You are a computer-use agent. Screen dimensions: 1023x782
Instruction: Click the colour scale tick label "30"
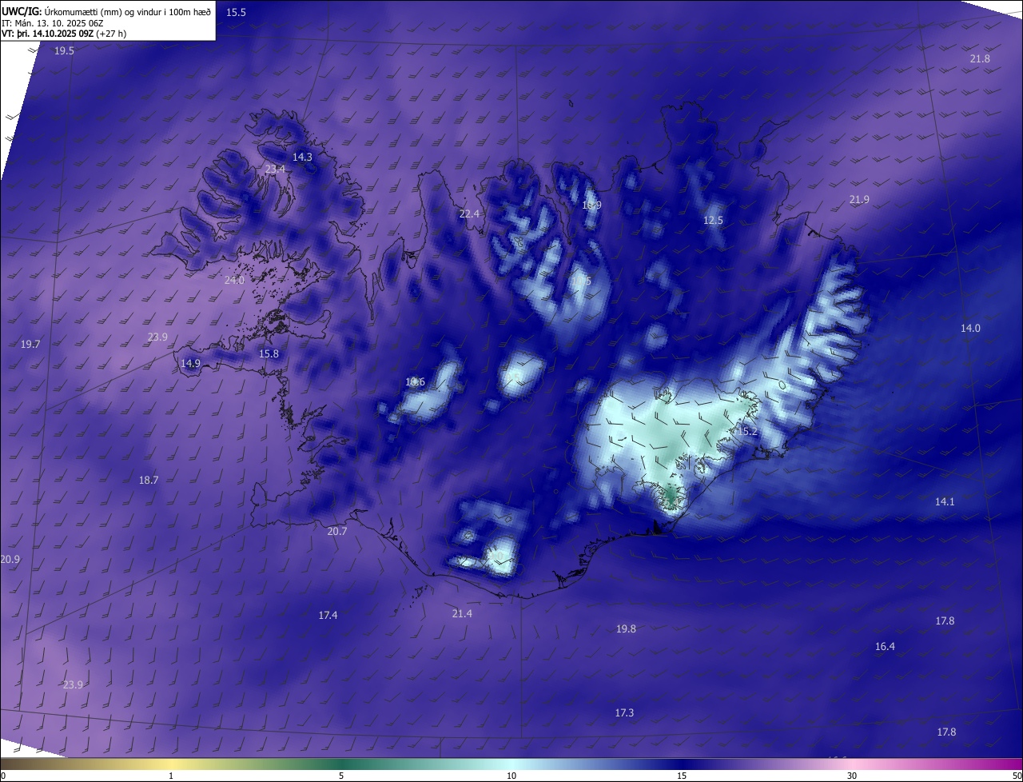pos(852,776)
